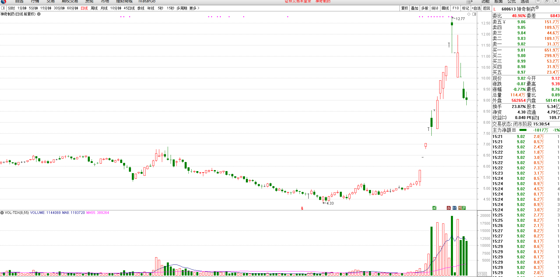The width and height of the screenshot is (560, 277).
Task: Select the 60分钟 period tab
Action: coord(73,8)
